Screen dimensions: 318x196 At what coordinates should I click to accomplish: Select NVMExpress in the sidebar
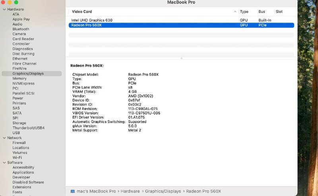23,83
